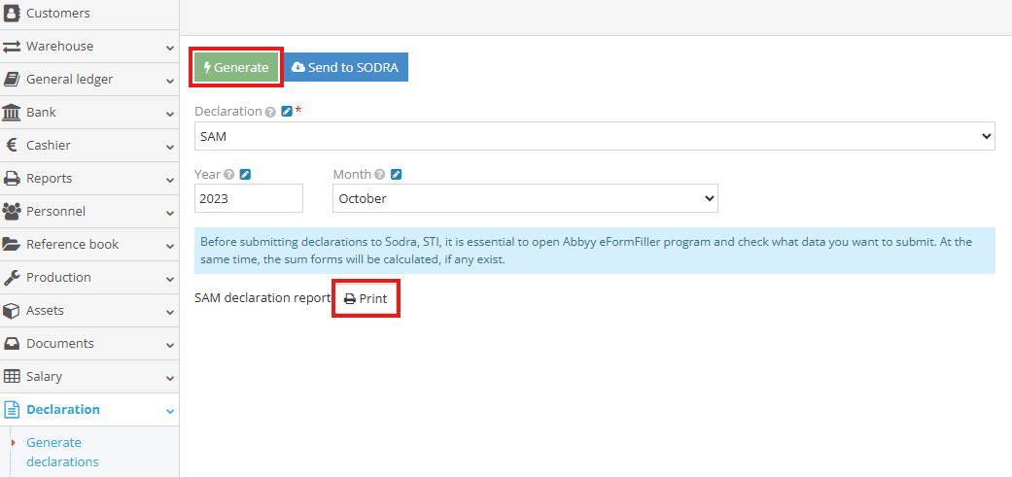Open the Customers menu item
The image size is (1012, 477).
tap(89, 13)
